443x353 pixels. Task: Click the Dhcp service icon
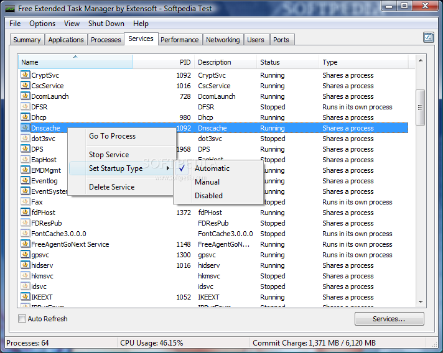25,117
